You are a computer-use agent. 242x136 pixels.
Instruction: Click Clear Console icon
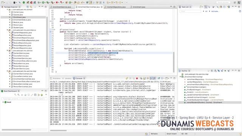(141, 78)
